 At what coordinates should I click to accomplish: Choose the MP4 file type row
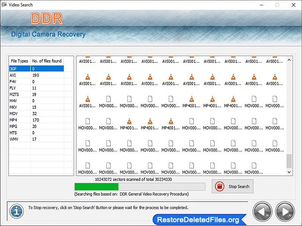(36, 120)
